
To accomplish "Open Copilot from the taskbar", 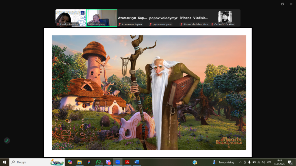I will 70,162.
